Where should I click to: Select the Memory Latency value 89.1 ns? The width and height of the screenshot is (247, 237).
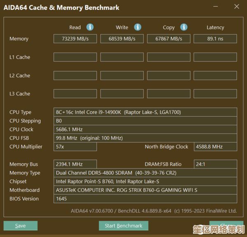tap(215, 39)
